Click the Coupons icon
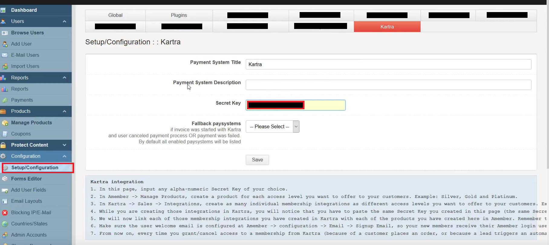 click(5, 134)
